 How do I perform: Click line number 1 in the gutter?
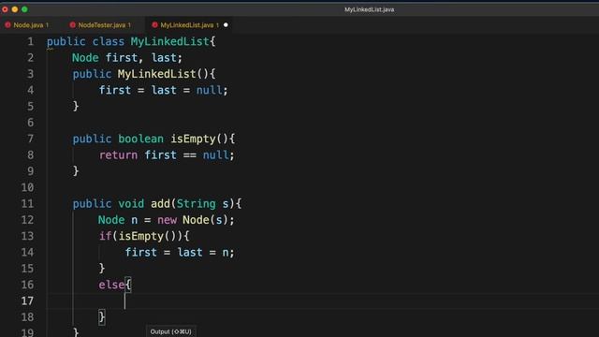pyautogui.click(x=31, y=41)
